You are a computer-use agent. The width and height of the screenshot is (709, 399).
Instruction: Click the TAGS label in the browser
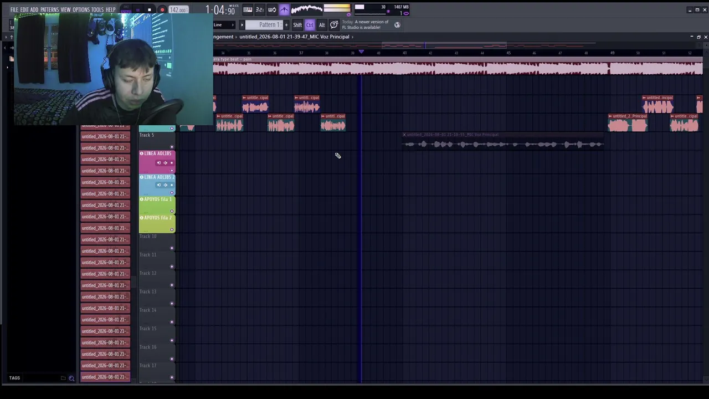(14, 378)
